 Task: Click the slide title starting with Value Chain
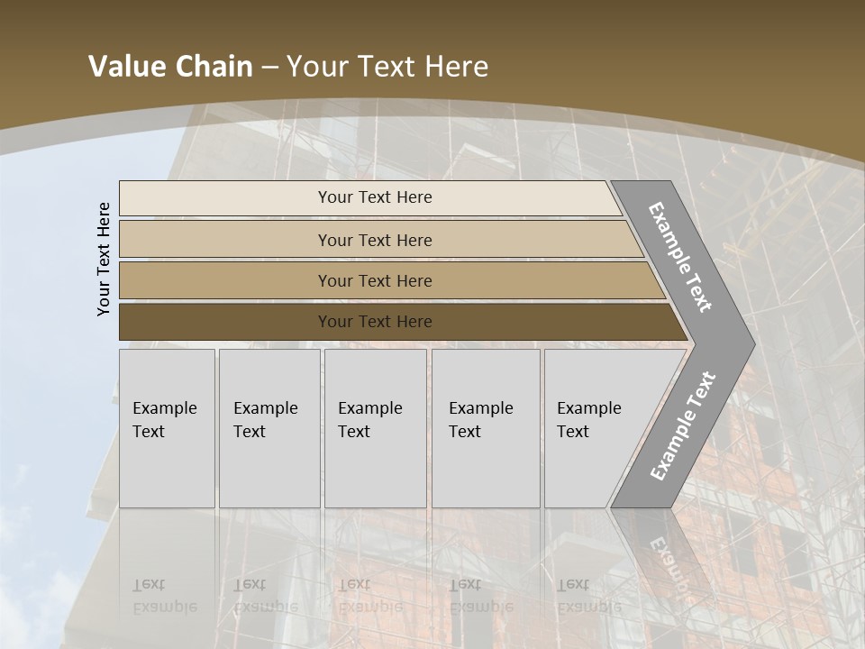point(288,67)
